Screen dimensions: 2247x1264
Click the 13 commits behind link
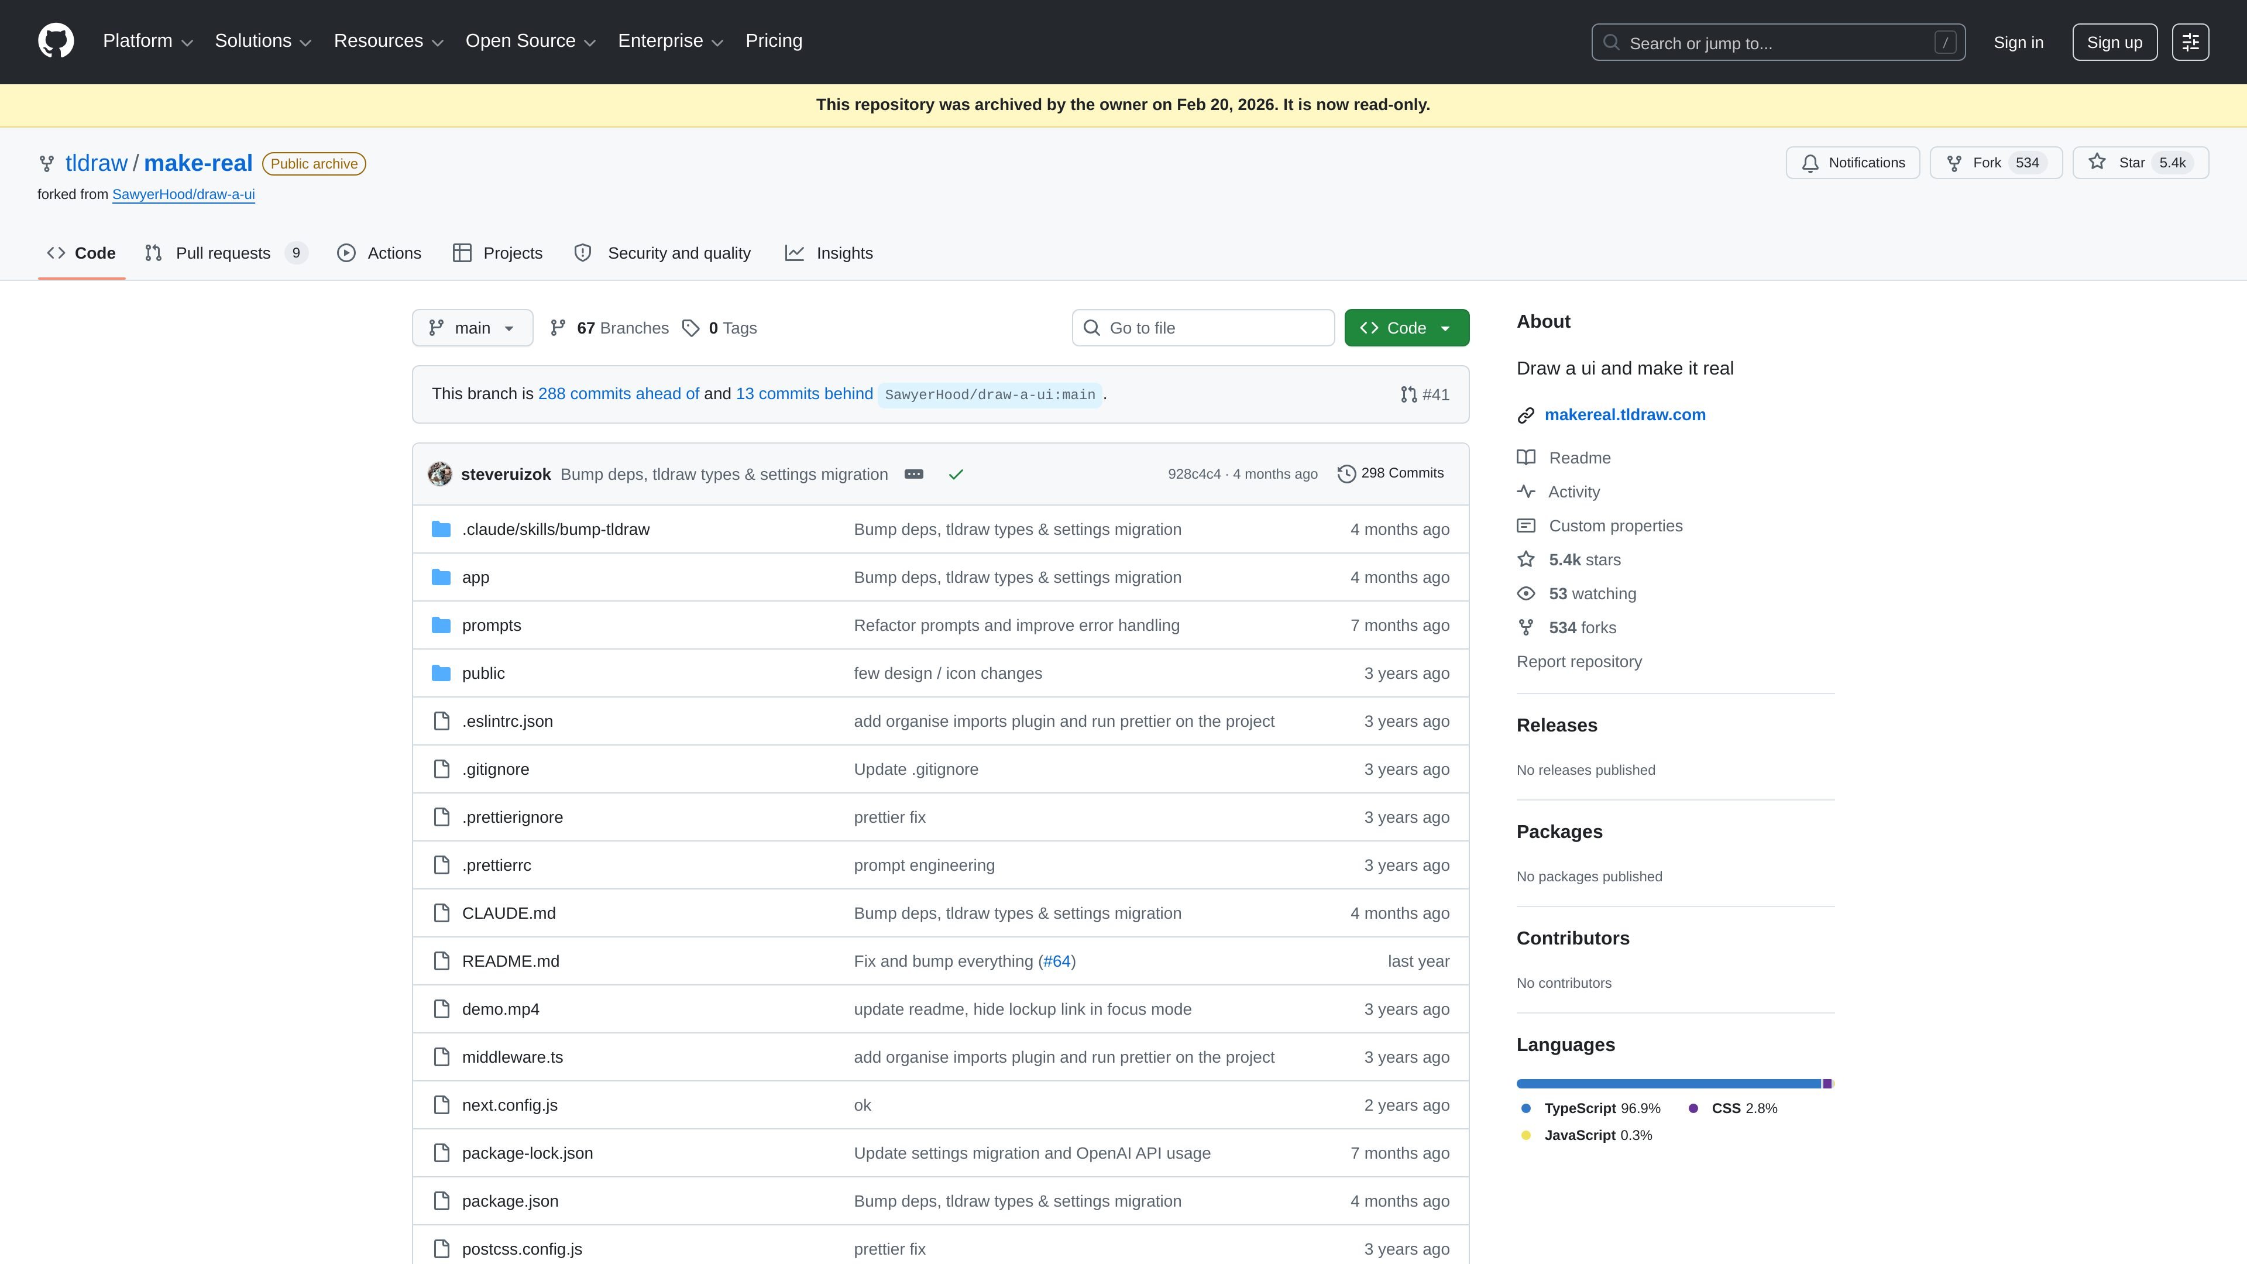(804, 394)
